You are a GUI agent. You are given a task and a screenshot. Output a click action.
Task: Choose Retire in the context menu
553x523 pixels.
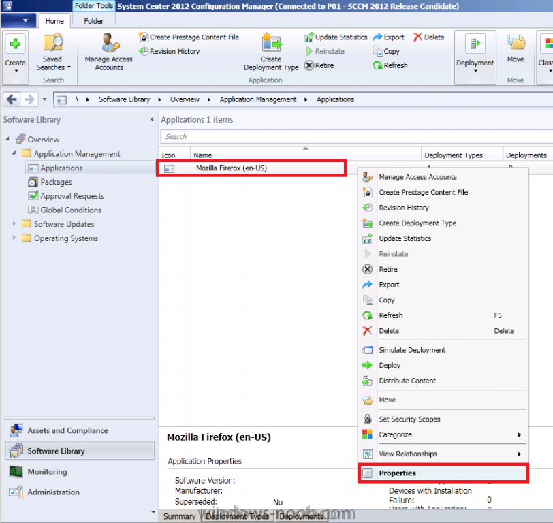443,270
